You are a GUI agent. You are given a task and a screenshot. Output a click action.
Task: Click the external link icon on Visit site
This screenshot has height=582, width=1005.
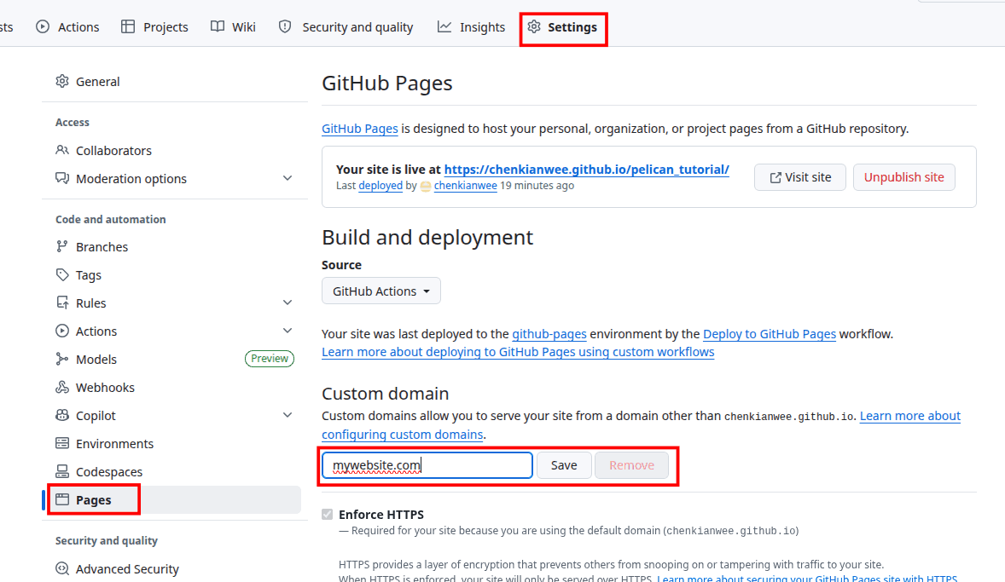776,177
